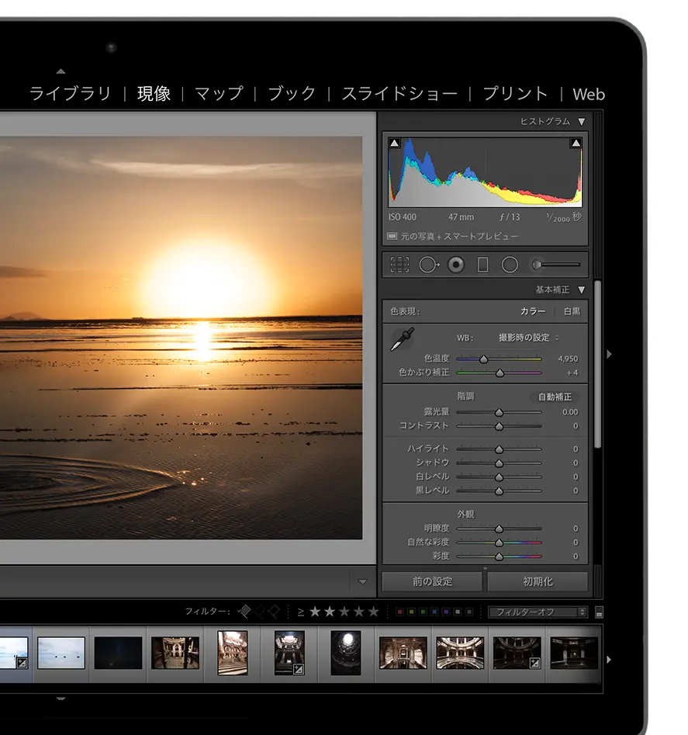Toggle shadow clipping indicator in histogram

point(394,144)
